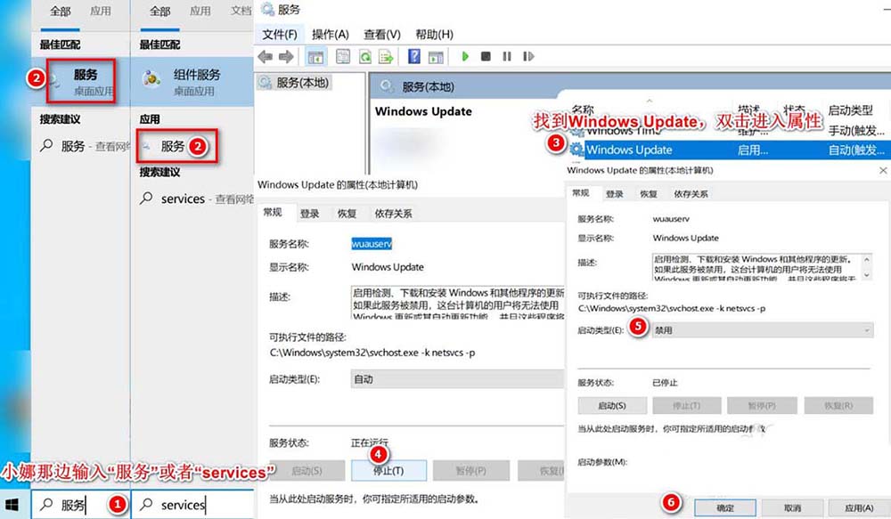Open the 启动类型 dropdown showing 自动

[457, 379]
